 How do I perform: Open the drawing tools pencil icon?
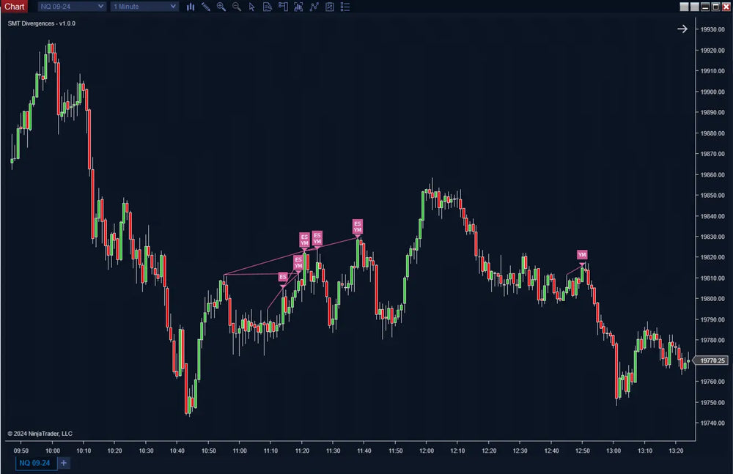[x=205, y=7]
